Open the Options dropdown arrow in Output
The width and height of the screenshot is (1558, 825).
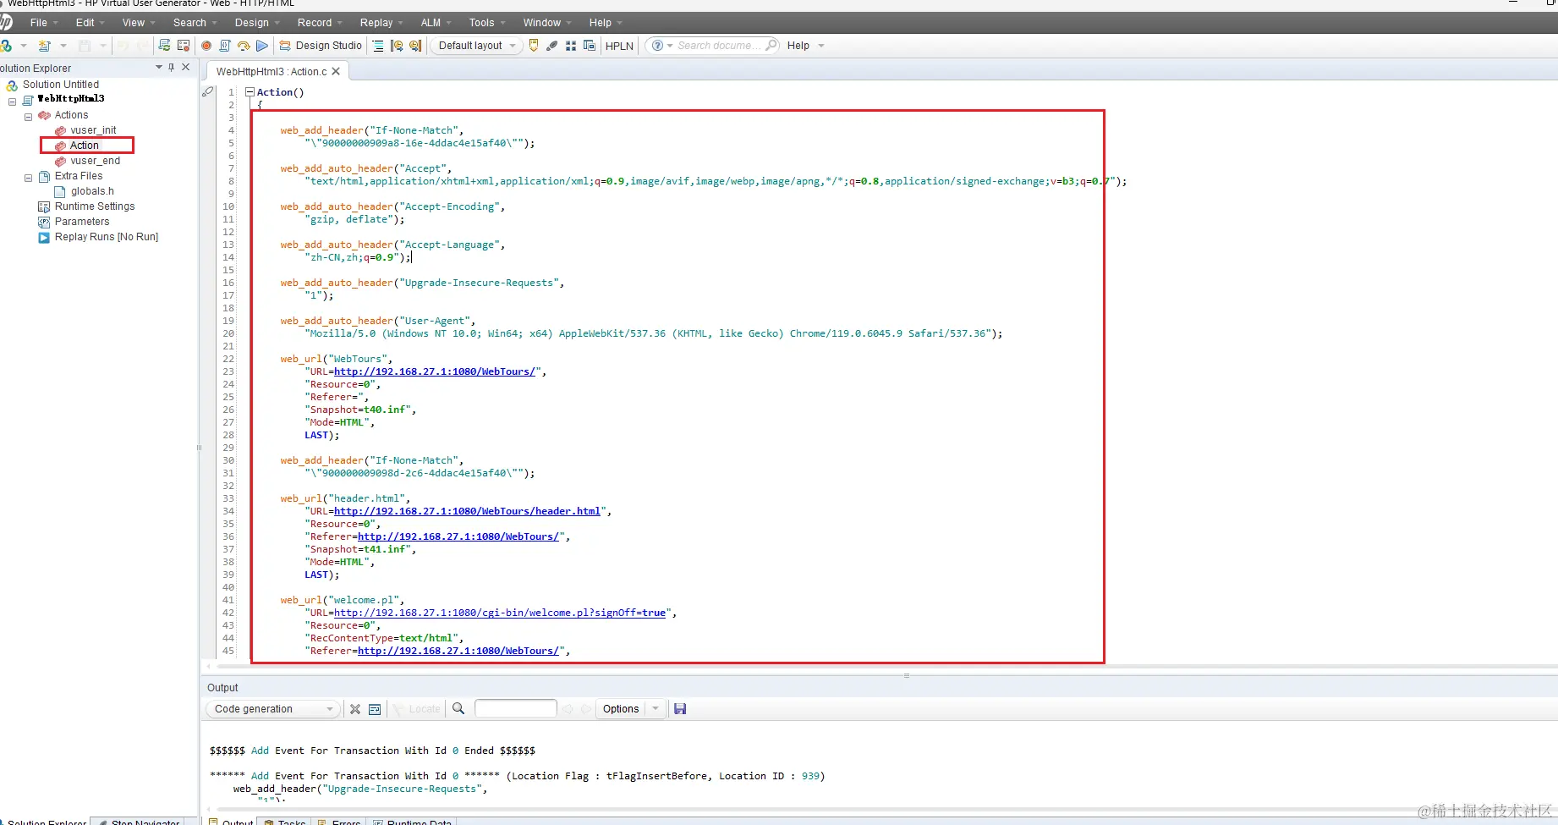[x=656, y=709]
